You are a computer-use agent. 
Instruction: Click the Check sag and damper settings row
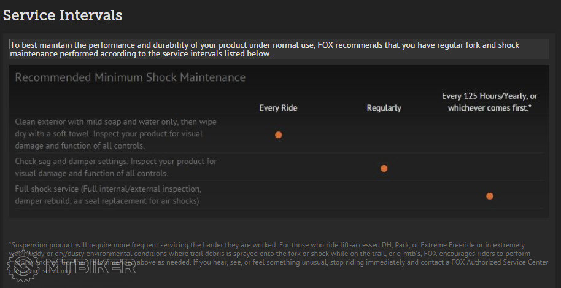tap(116, 167)
